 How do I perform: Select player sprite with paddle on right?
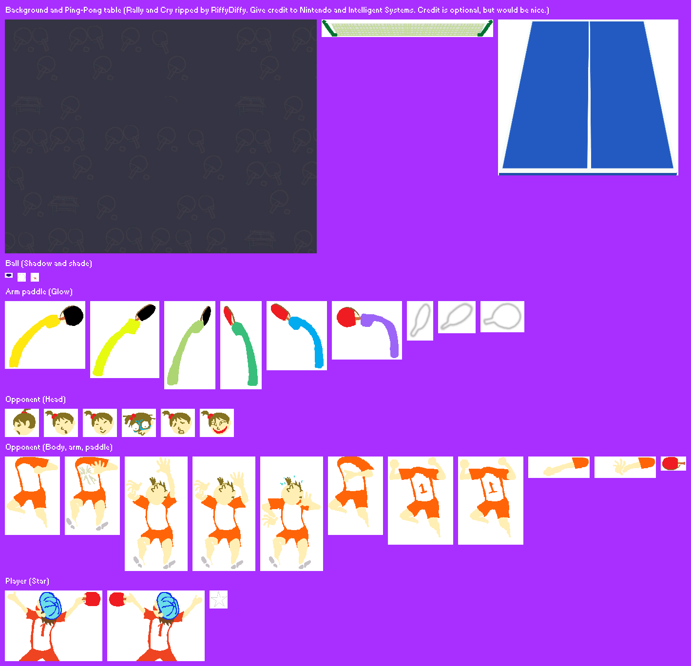click(54, 626)
